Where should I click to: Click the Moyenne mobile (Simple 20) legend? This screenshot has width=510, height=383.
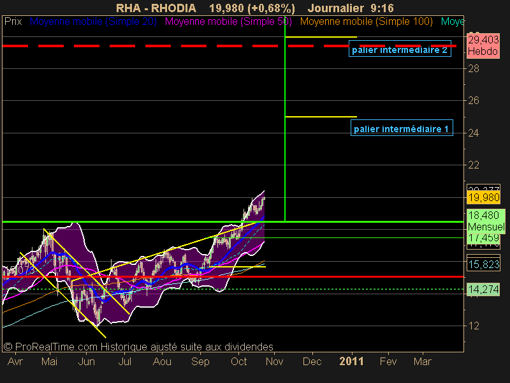[93, 22]
